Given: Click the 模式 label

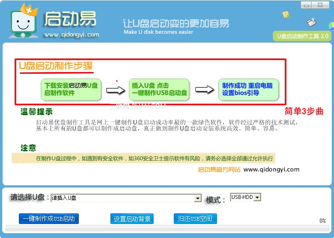Looking at the screenshot, I should click(215, 200).
